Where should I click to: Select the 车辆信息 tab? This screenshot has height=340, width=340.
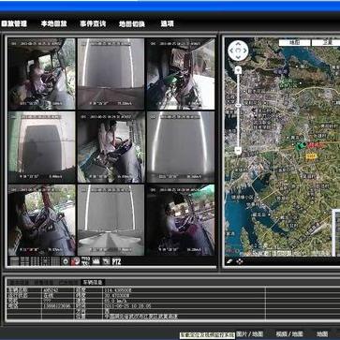[93, 282]
